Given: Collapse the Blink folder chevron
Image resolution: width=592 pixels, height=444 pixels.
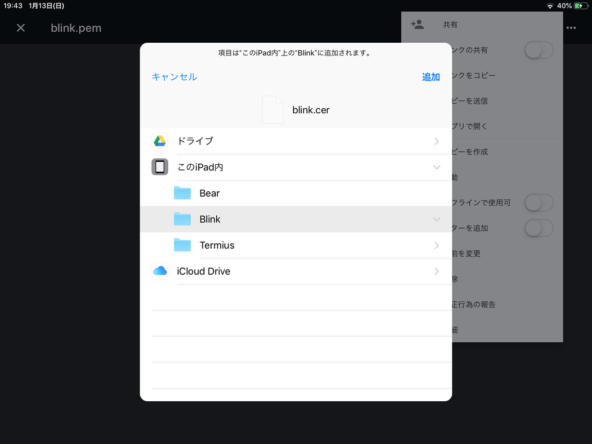Looking at the screenshot, I should click(436, 219).
